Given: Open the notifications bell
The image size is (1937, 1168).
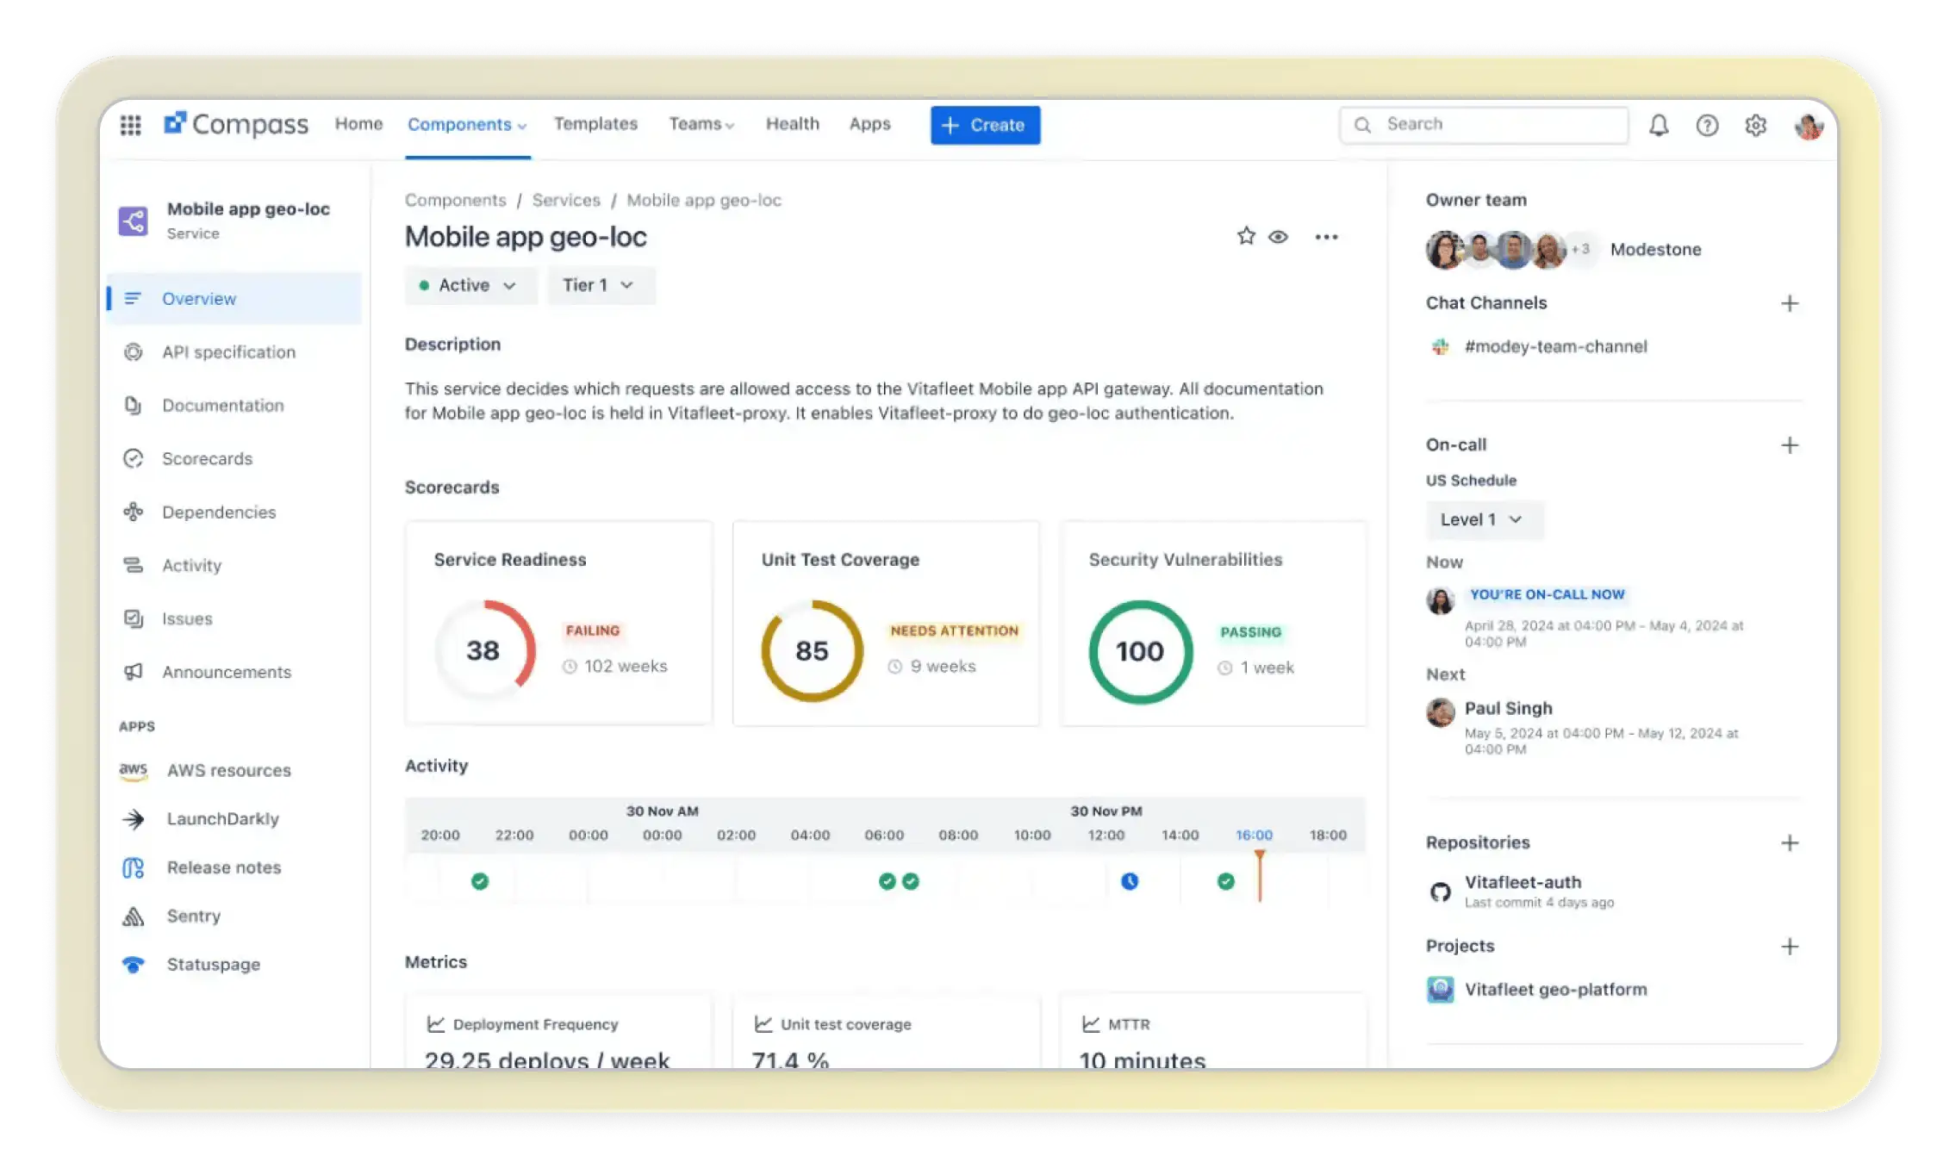Looking at the screenshot, I should pos(1659,125).
